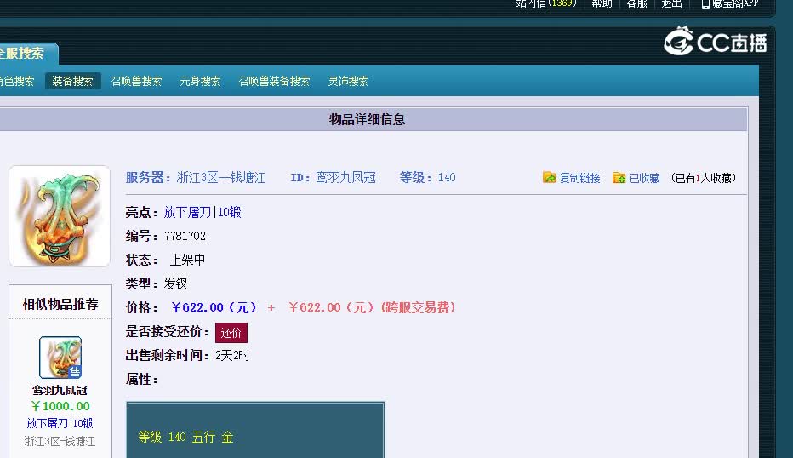
Task: Click the blue price ￥622.00（元）
Action: (x=214, y=307)
